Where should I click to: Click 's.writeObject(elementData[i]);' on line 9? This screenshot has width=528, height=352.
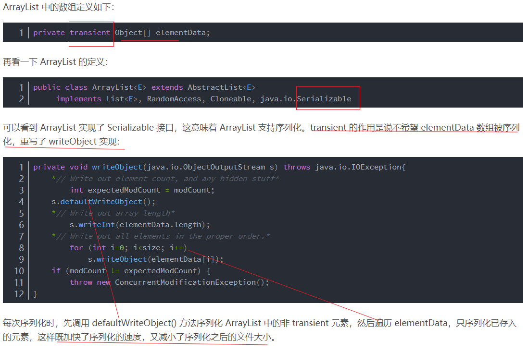[x=156, y=259]
